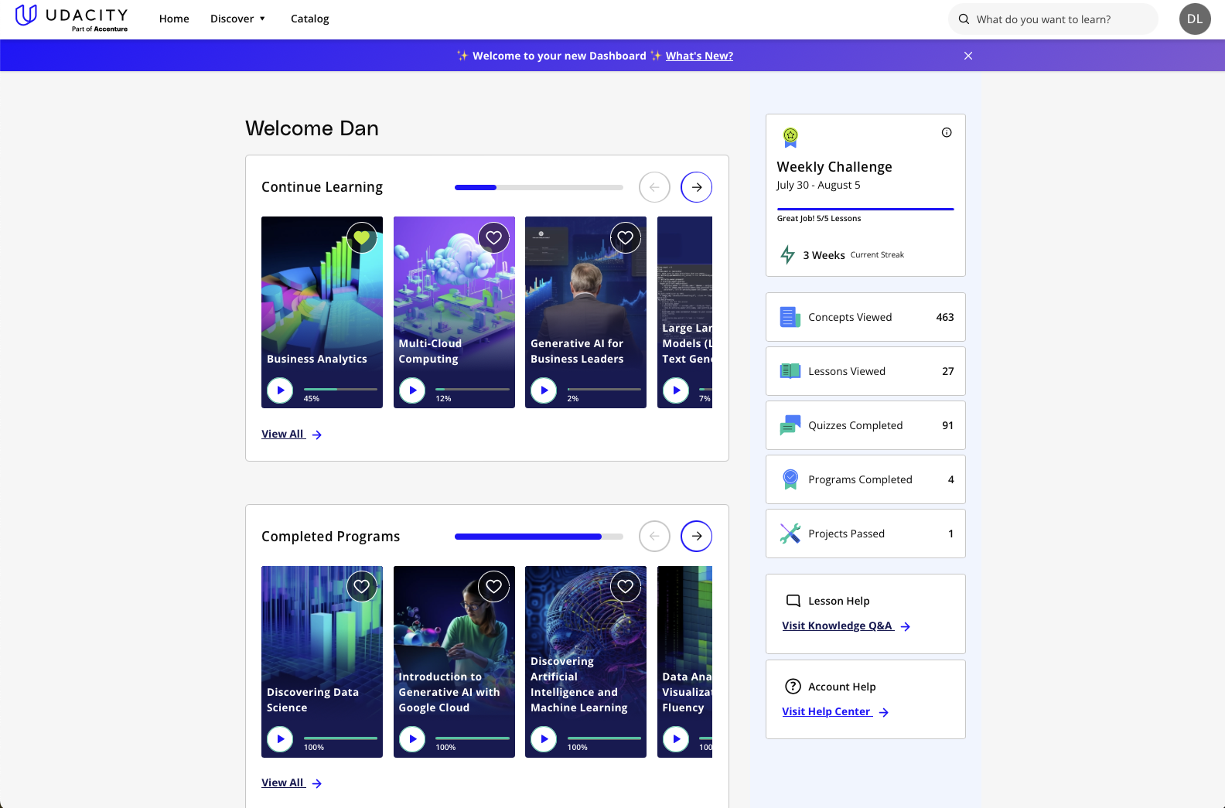This screenshot has height=808, width=1225.
Task: Click the Concepts Viewed count 463
Action: (945, 317)
